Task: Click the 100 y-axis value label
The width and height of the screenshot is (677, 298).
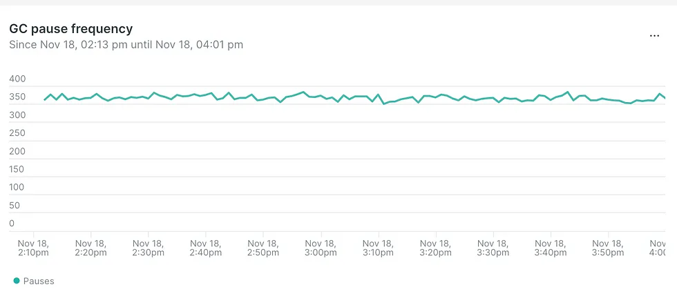Action: click(x=17, y=187)
